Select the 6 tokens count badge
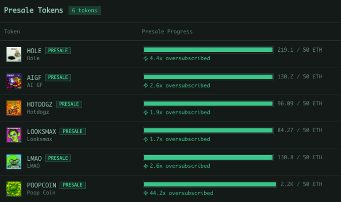Image resolution: width=341 pixels, height=202 pixels. point(84,11)
